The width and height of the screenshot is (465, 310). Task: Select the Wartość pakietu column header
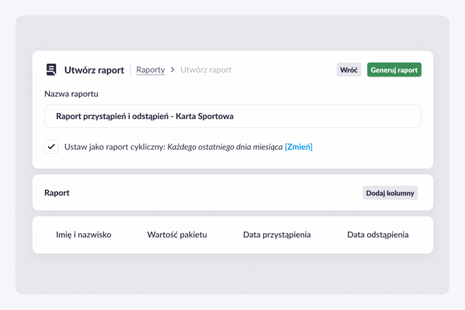tap(177, 235)
